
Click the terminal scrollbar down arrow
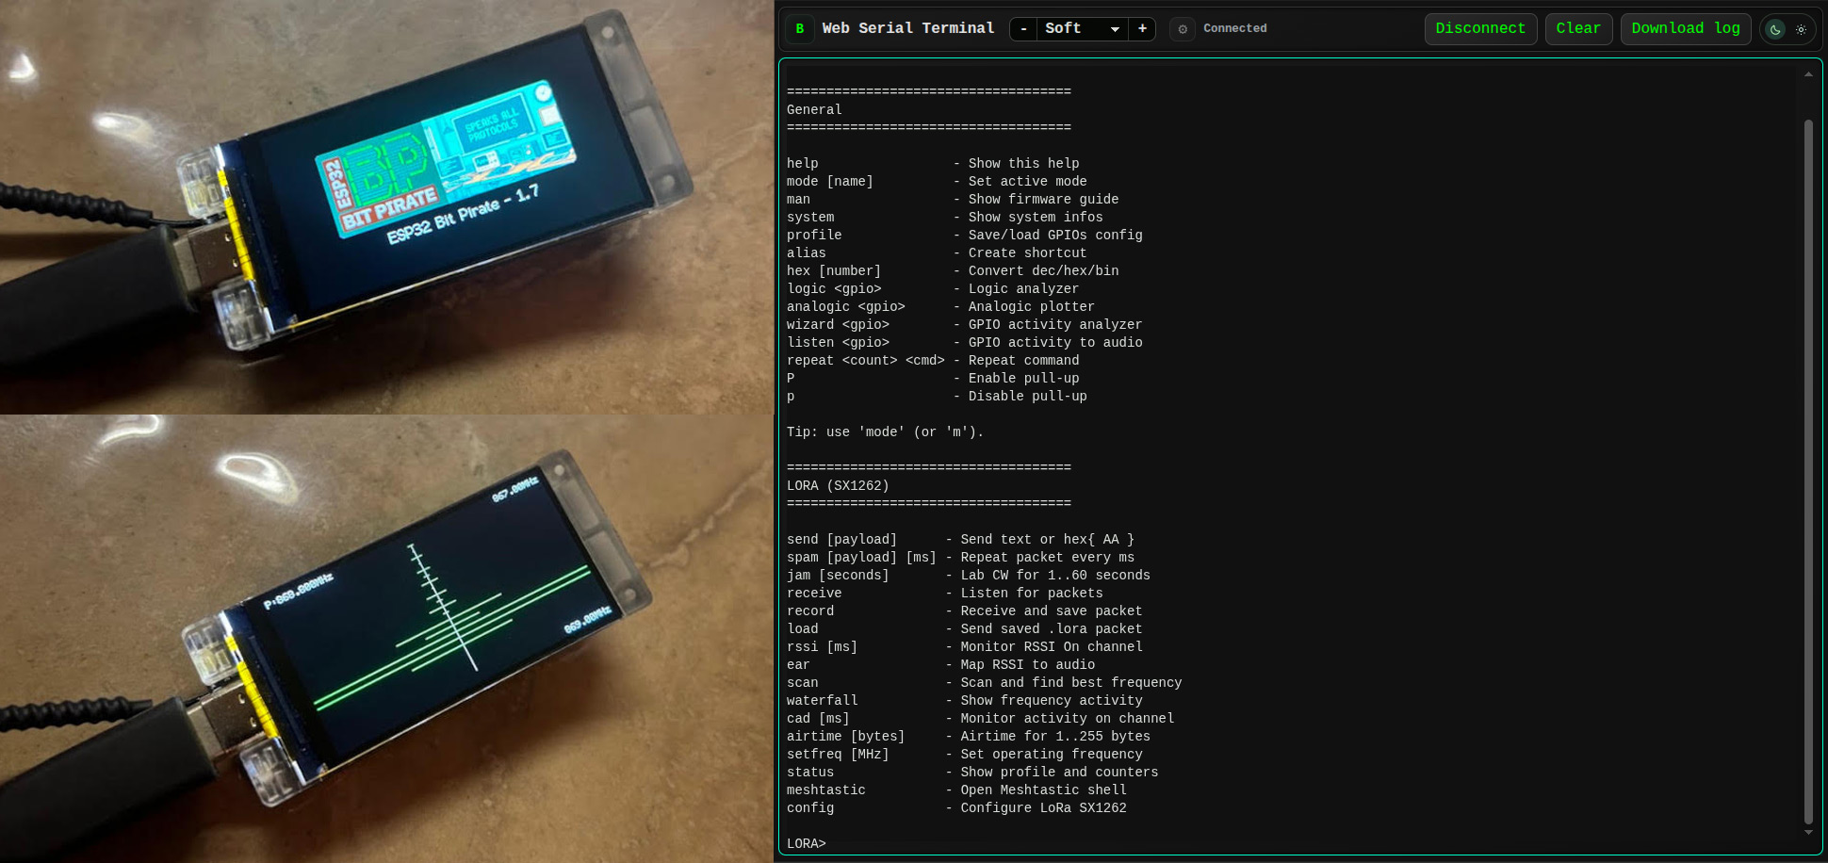1808,833
